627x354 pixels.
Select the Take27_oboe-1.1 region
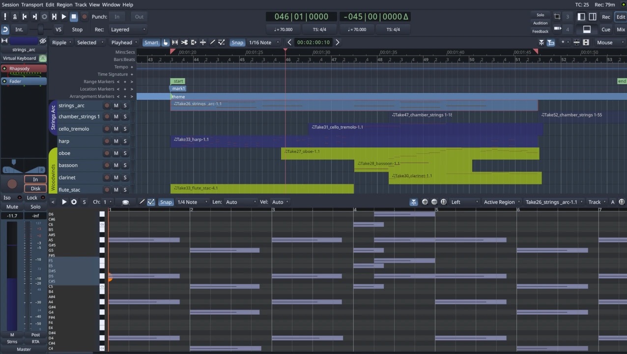[x=410, y=153]
